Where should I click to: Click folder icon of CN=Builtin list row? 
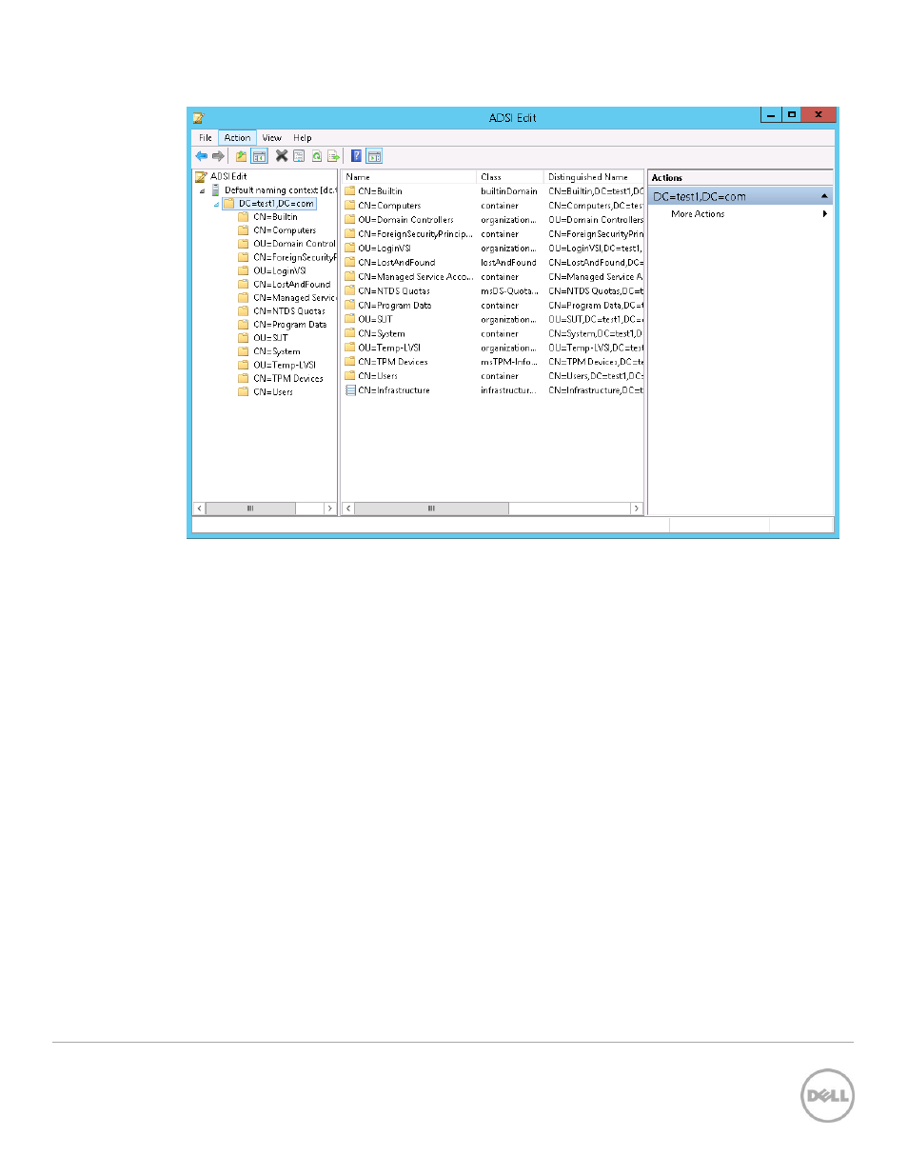tap(349, 191)
